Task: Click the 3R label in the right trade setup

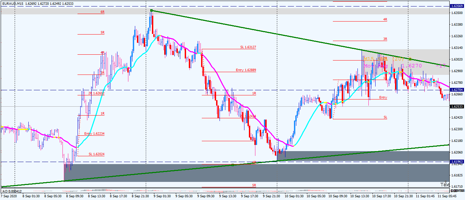Action: coord(385,39)
